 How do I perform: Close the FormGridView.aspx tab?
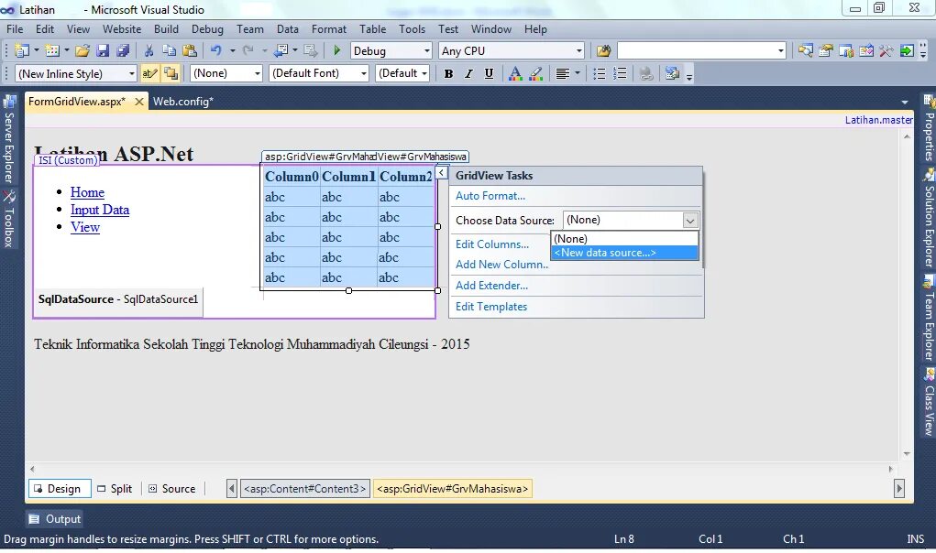[139, 102]
